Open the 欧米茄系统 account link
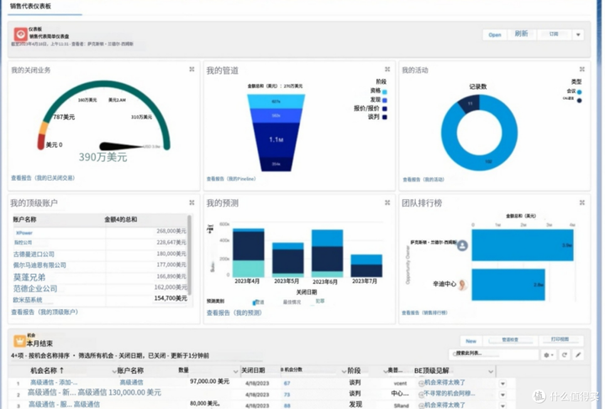The image size is (605, 409). click(28, 300)
